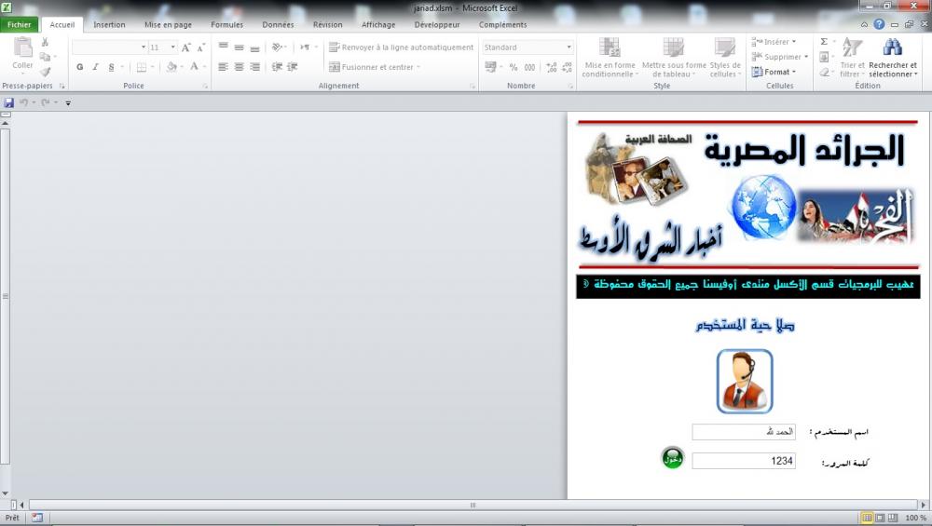The height and width of the screenshot is (526, 932).
Task: Align text to top icon
Action: [224, 47]
